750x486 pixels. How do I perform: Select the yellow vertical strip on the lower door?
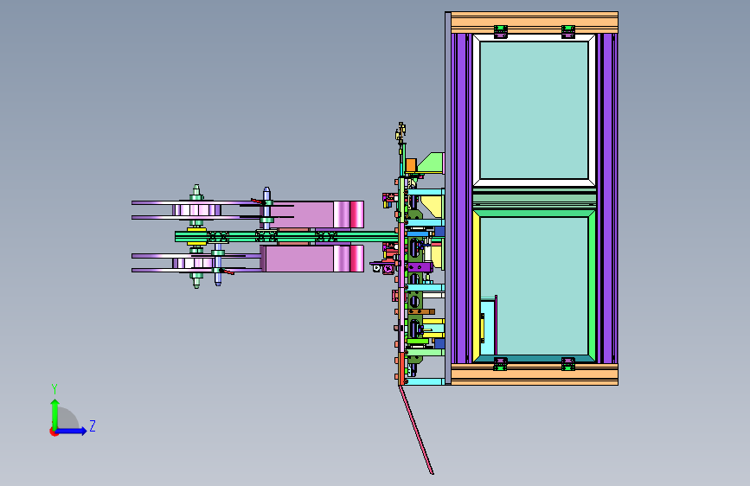[x=477, y=285]
